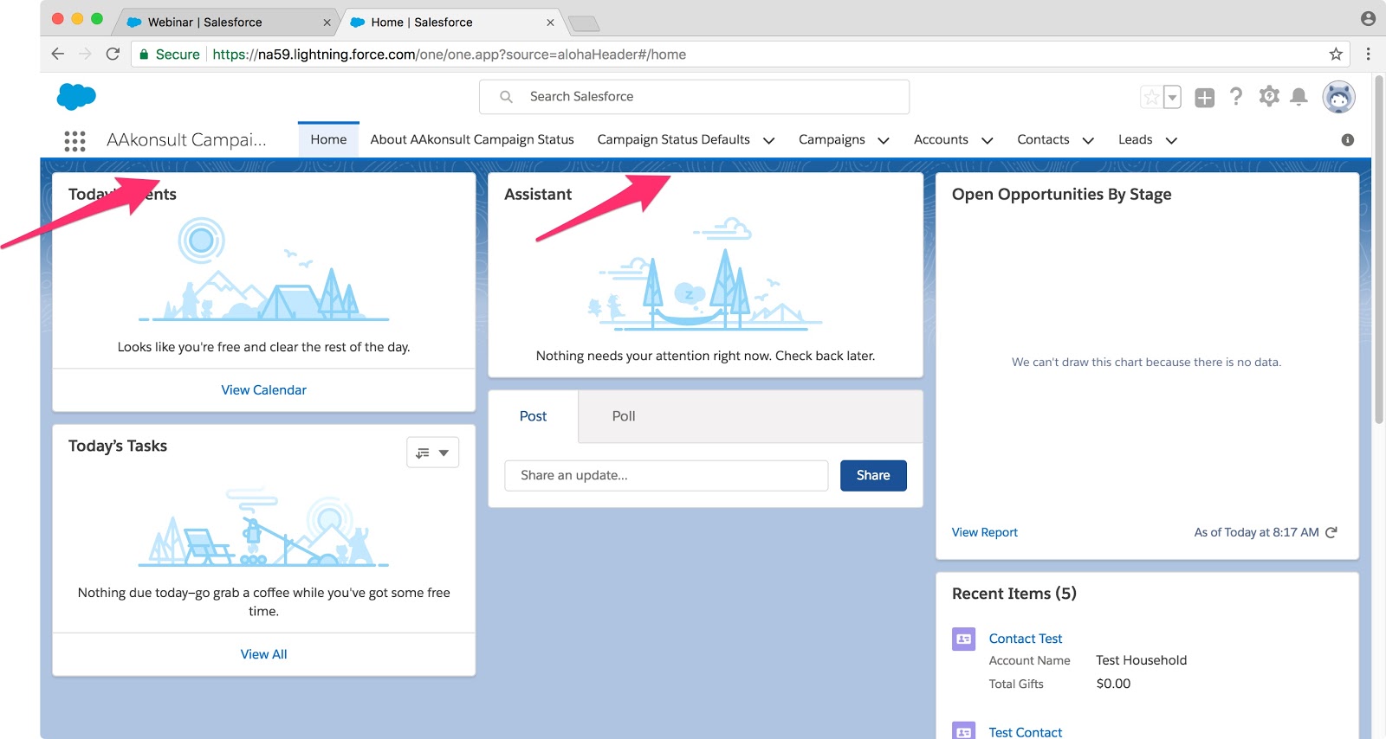Viewport: 1386px width, 739px height.
Task: Click the Search Salesforce field
Action: point(694,97)
